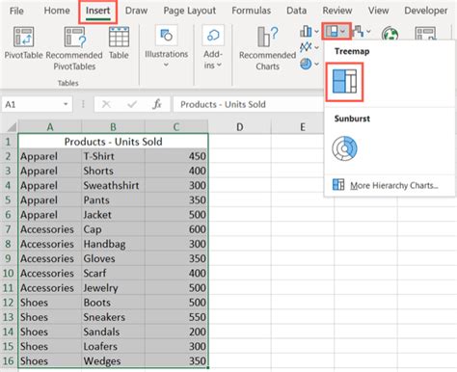Select column A header

[x=50, y=127]
